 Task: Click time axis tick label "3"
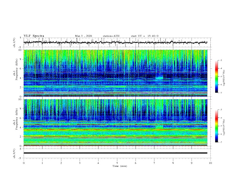(80, 163)
